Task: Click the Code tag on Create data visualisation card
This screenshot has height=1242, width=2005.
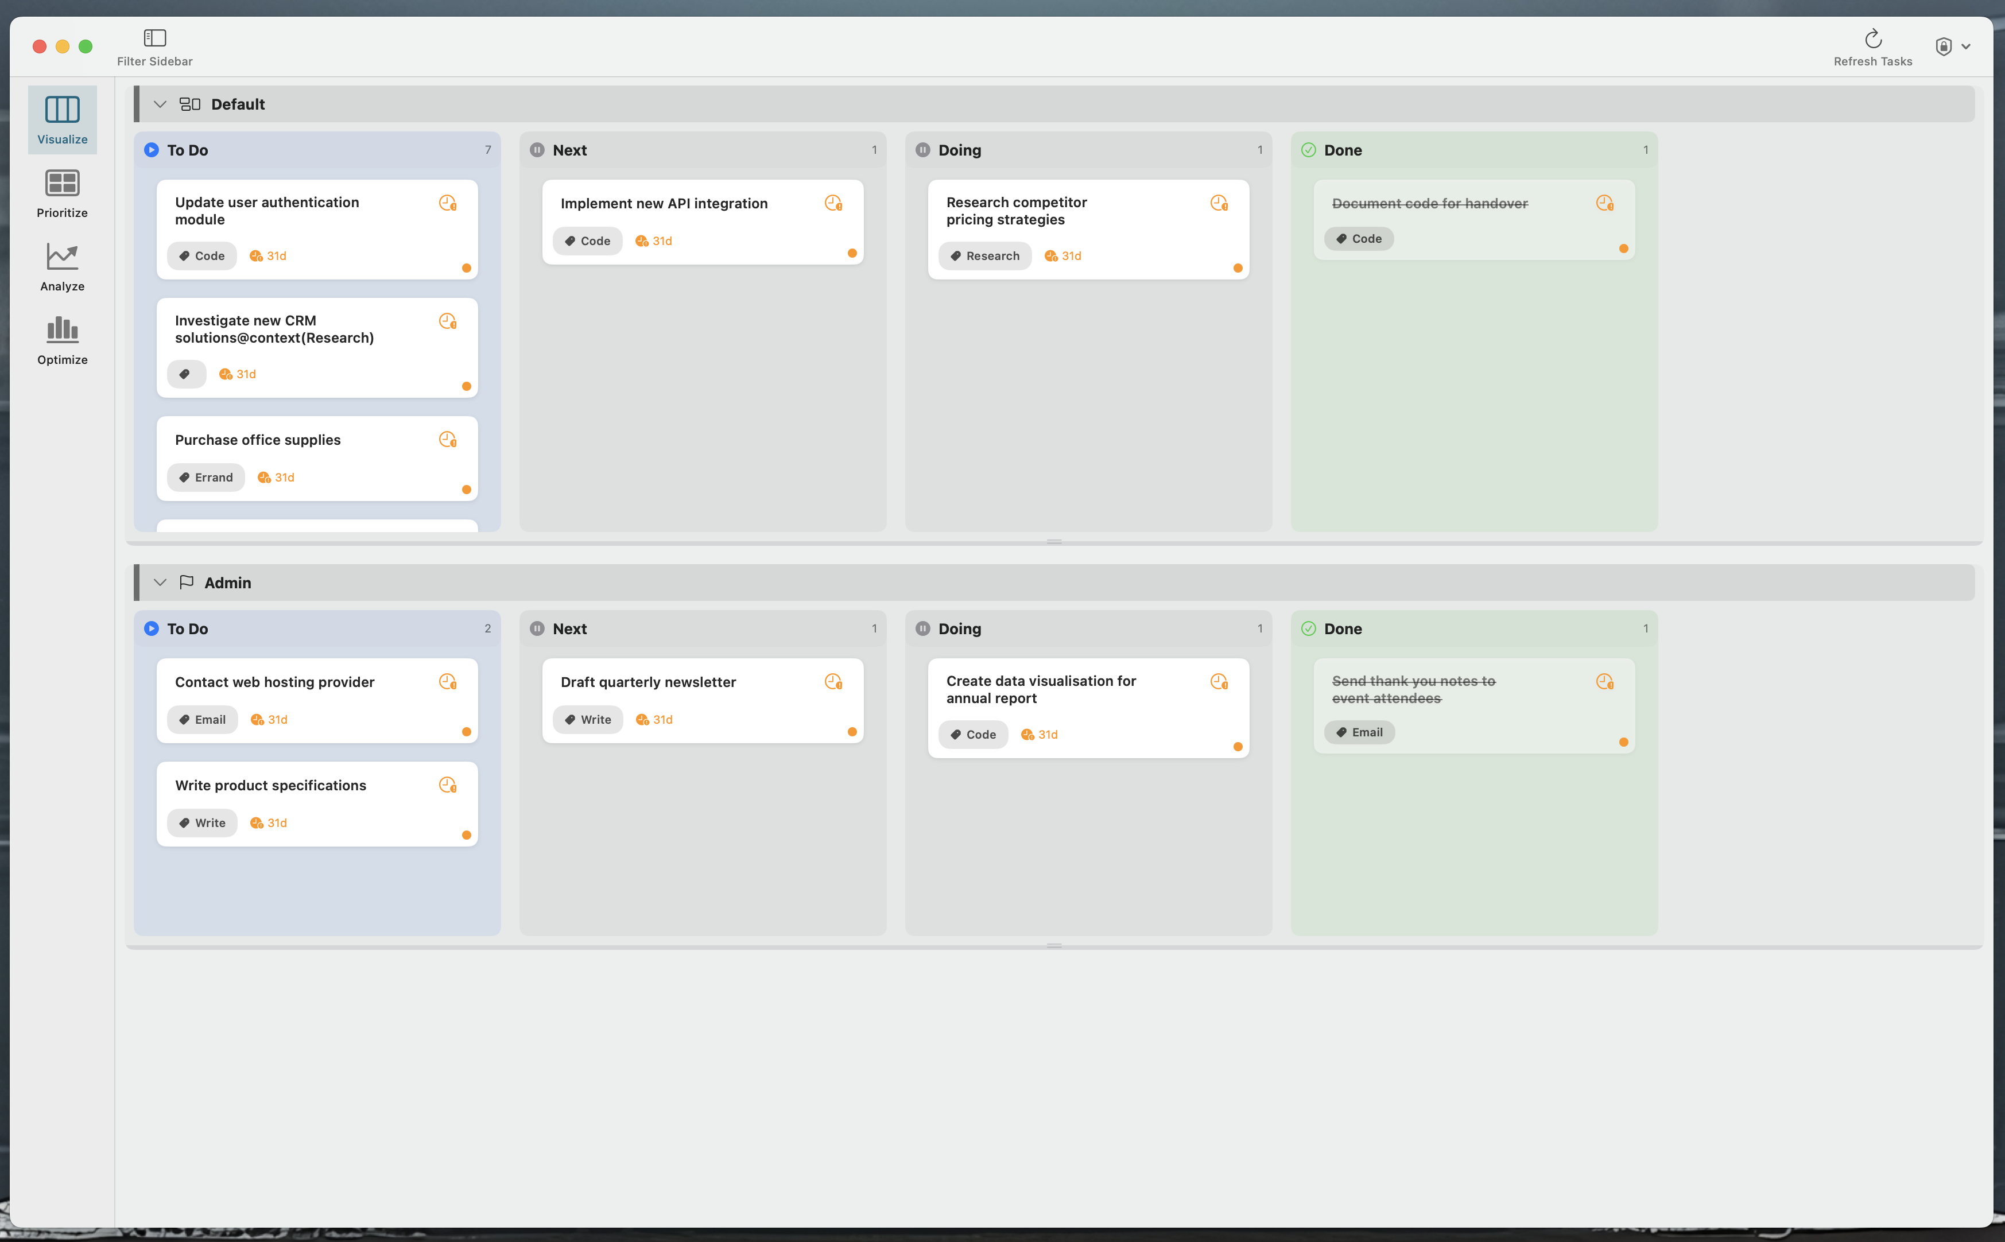Action: tap(974, 735)
